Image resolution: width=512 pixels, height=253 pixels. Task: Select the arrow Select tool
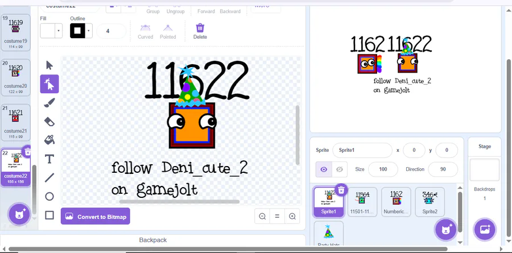point(49,65)
